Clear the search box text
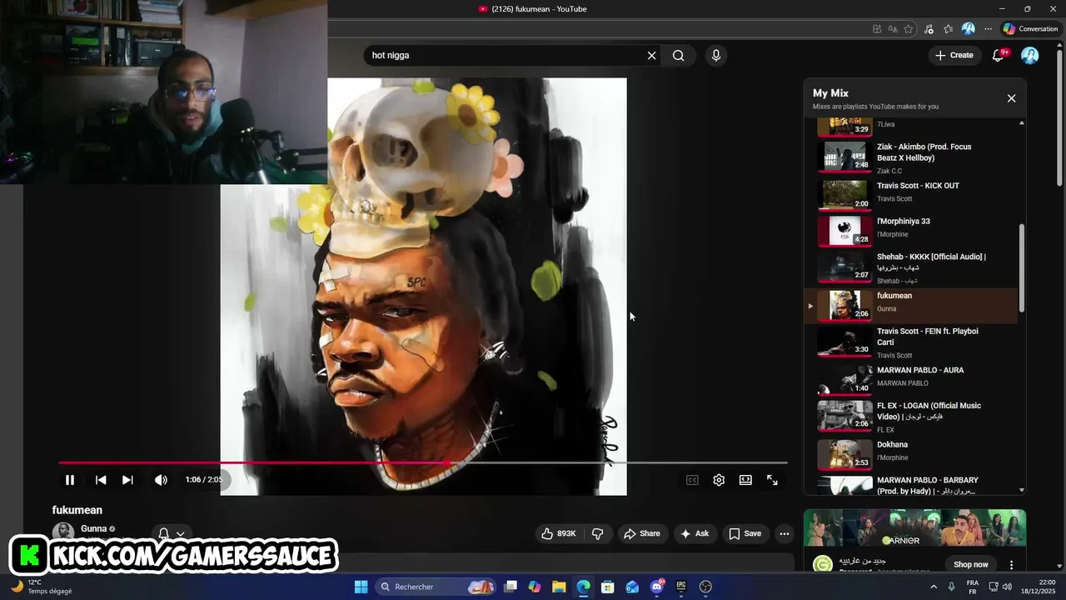 652,55
